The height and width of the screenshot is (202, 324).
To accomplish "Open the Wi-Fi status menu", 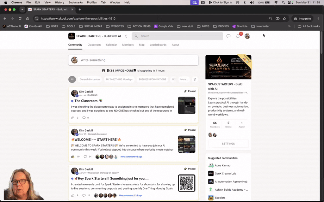I will pyautogui.click(x=276, y=3).
